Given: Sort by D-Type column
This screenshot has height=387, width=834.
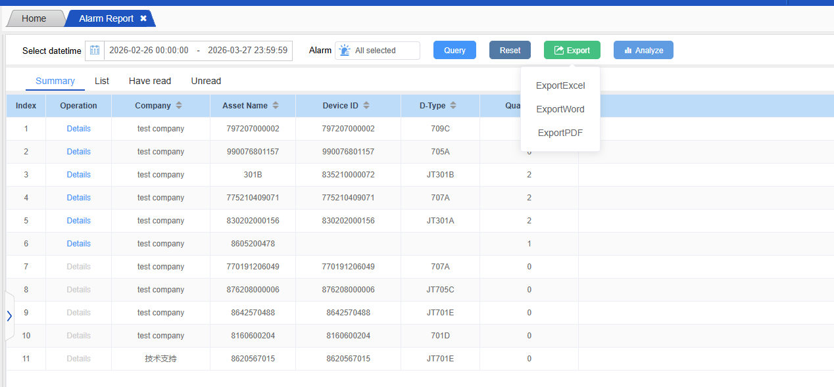Looking at the screenshot, I should (454, 106).
